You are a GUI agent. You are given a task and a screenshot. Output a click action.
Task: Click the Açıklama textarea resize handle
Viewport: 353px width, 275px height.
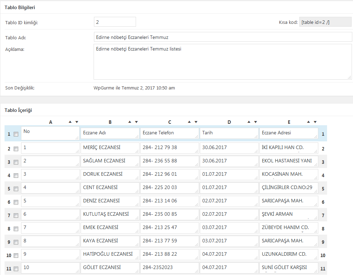coord(349,77)
